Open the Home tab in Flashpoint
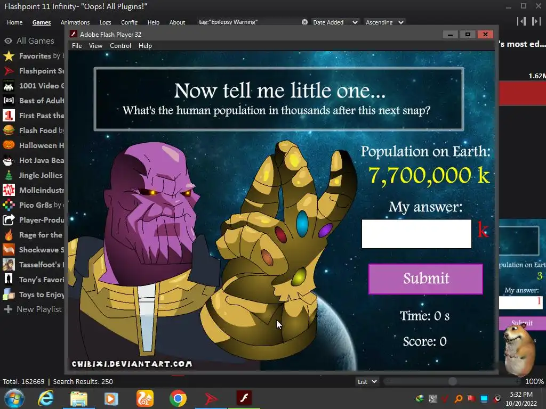The width and height of the screenshot is (546, 409). point(14,22)
